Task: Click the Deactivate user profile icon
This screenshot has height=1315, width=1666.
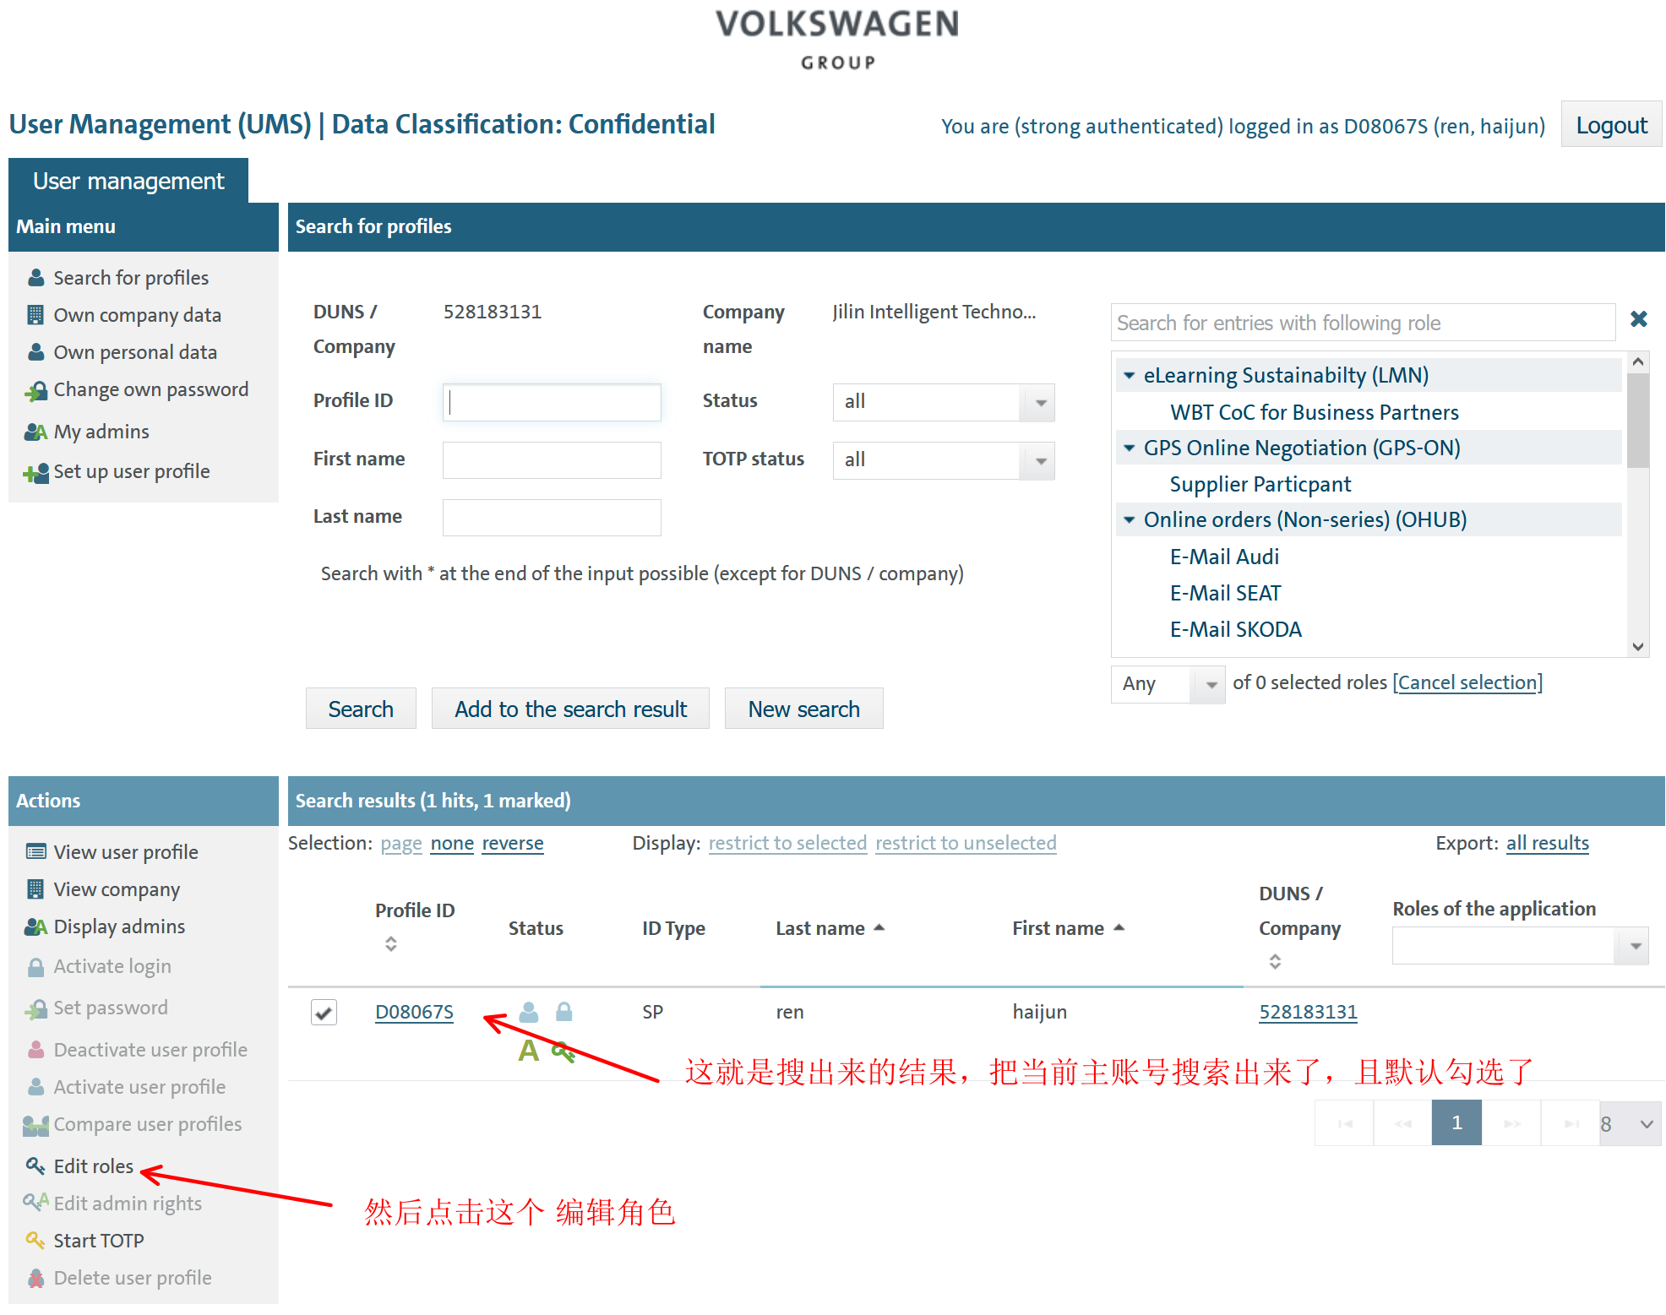Action: coord(35,1049)
